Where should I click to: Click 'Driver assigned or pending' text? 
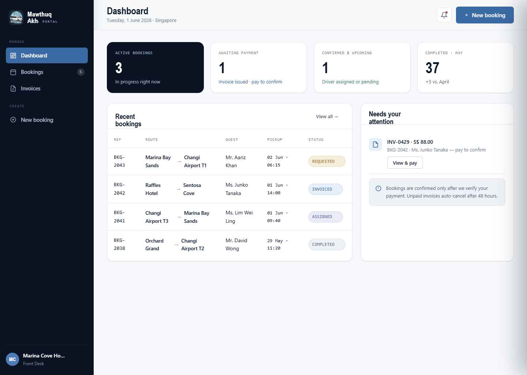point(350,82)
